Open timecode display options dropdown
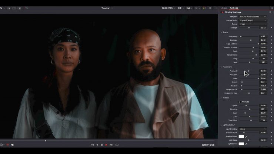The image size is (274, 154). click(174, 8)
